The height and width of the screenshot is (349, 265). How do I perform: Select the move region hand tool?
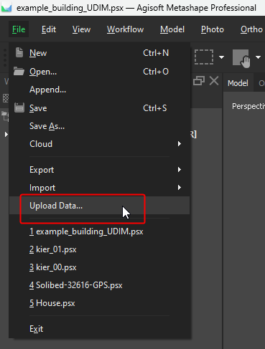241,58
